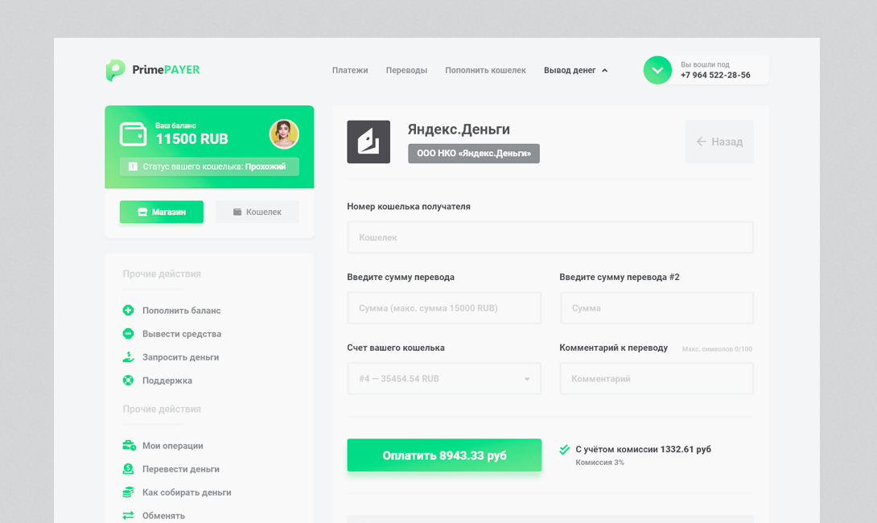Open the Счет вашего кошелька dropdown

point(444,379)
